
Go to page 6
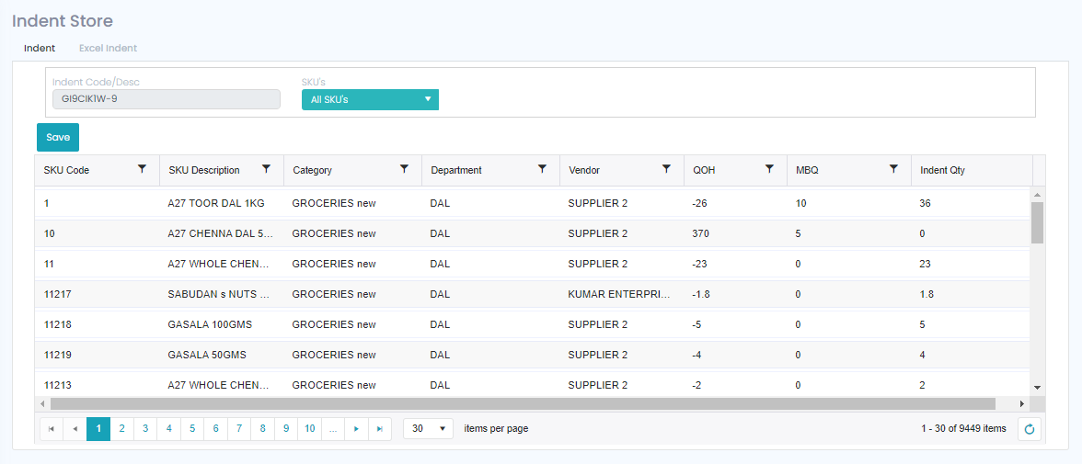click(216, 429)
